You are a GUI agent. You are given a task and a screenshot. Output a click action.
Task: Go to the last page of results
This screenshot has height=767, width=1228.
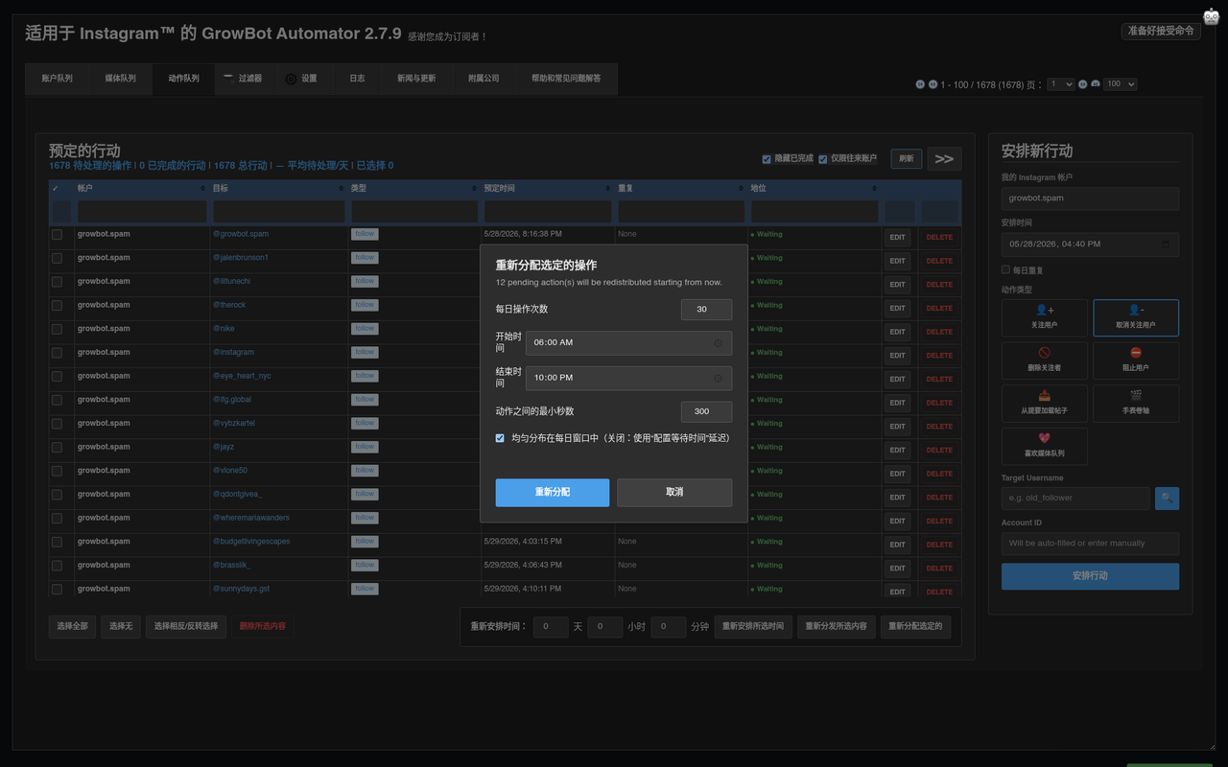(x=1095, y=84)
